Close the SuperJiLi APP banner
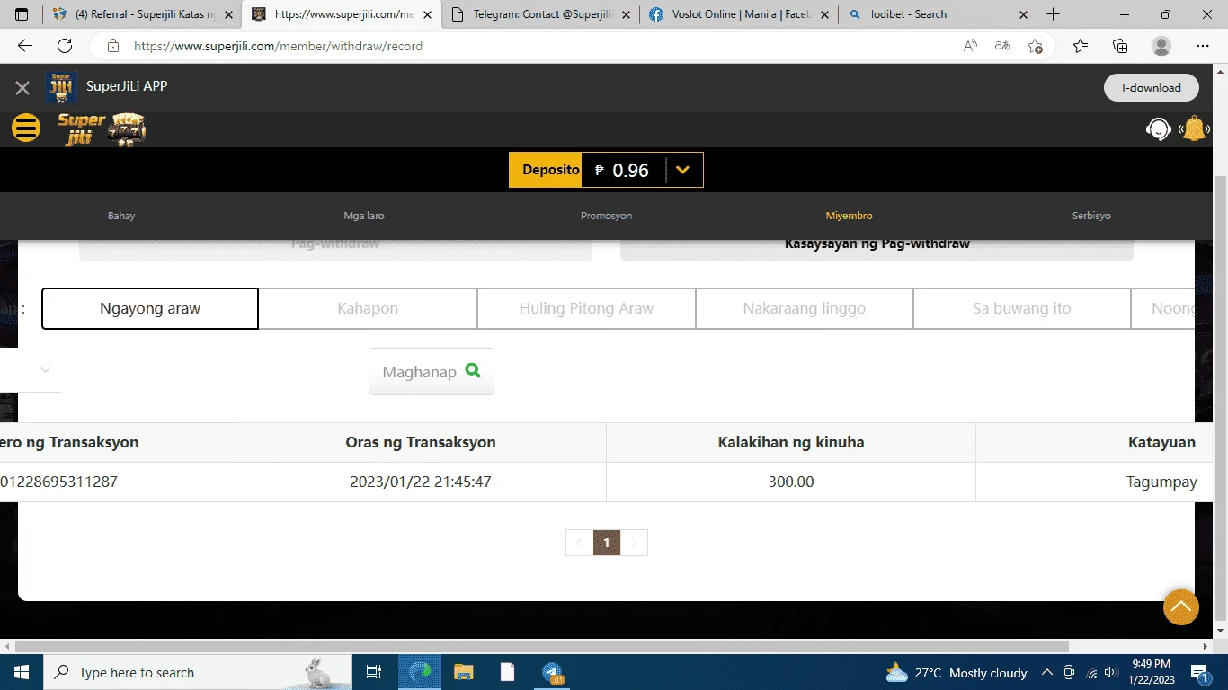 point(22,88)
